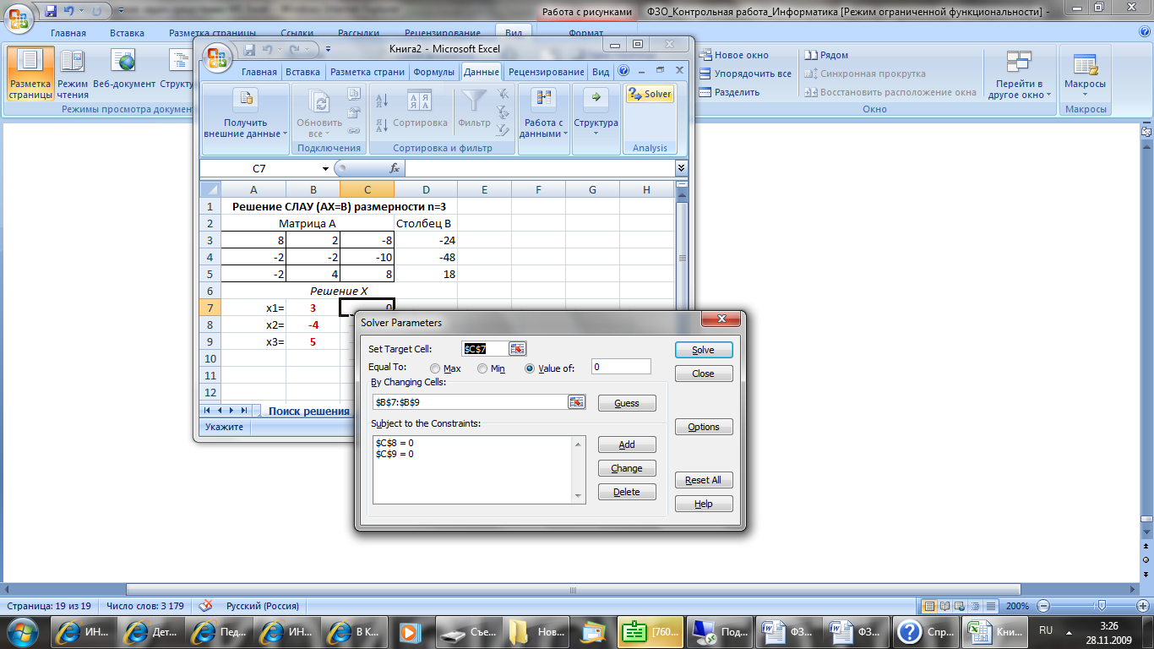Click Новое окно in Word ribbon
Image resolution: width=1154 pixels, height=649 pixels.
click(733, 55)
